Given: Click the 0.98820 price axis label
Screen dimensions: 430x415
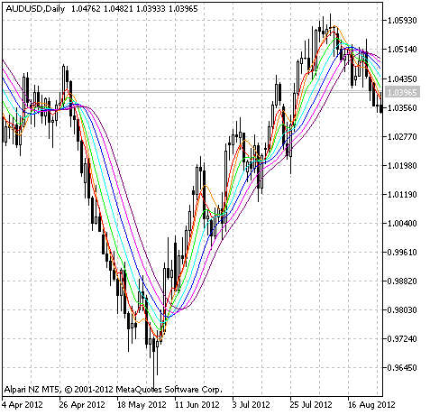Looking at the screenshot, I should [402, 281].
